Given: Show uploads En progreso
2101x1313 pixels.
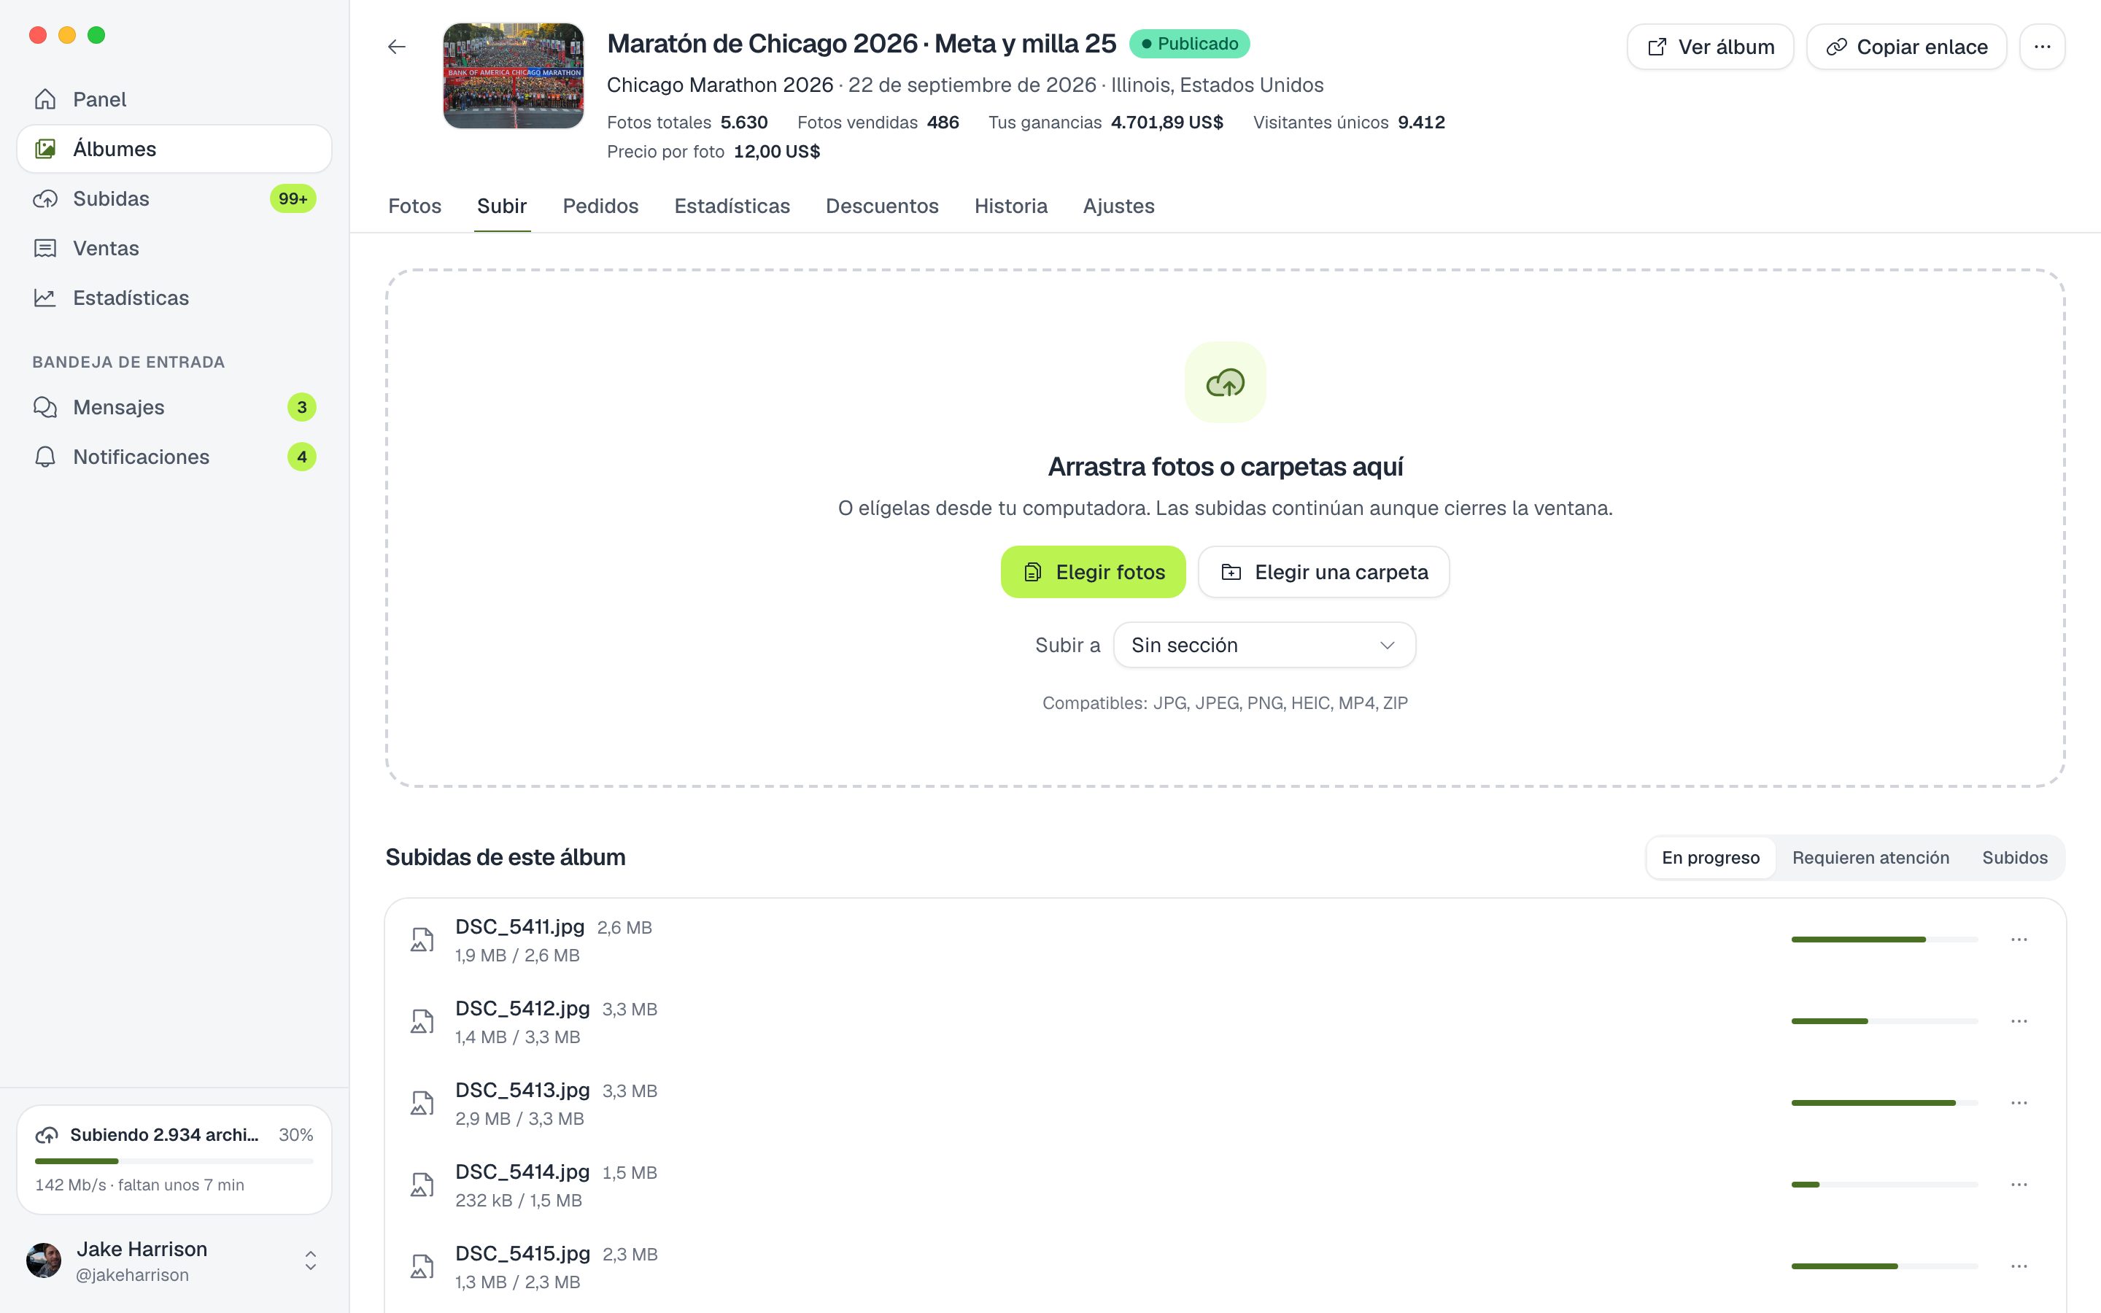Looking at the screenshot, I should tap(1710, 858).
